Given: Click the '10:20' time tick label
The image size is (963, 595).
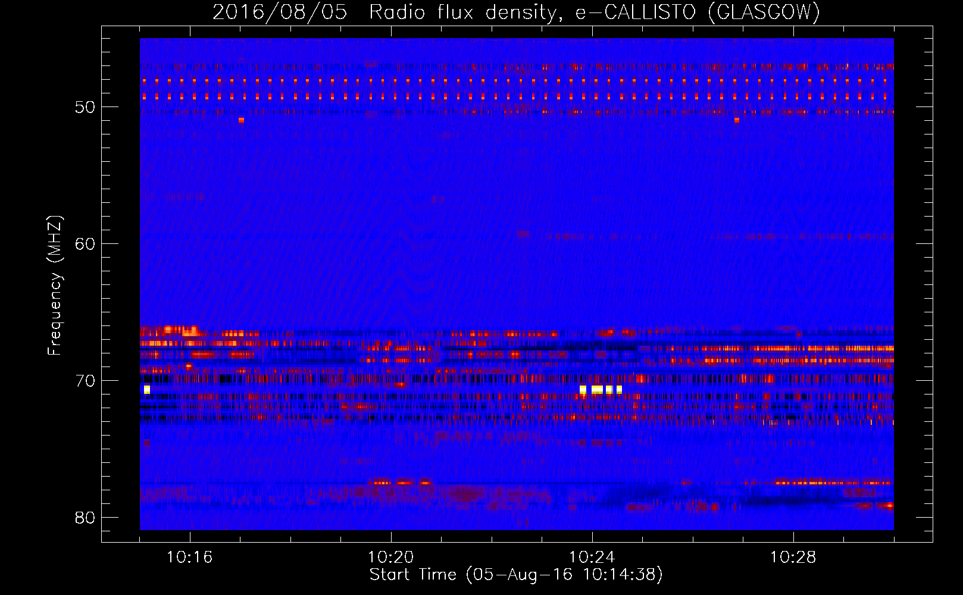Looking at the screenshot, I should point(390,558).
